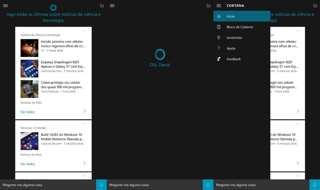Open 'Como proteger seu celular' thumbnail
Image resolution: width=320 pixels, height=190 pixels.
(29, 89)
